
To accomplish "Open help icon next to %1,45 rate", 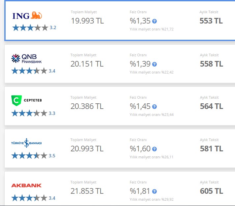I will [154, 107].
